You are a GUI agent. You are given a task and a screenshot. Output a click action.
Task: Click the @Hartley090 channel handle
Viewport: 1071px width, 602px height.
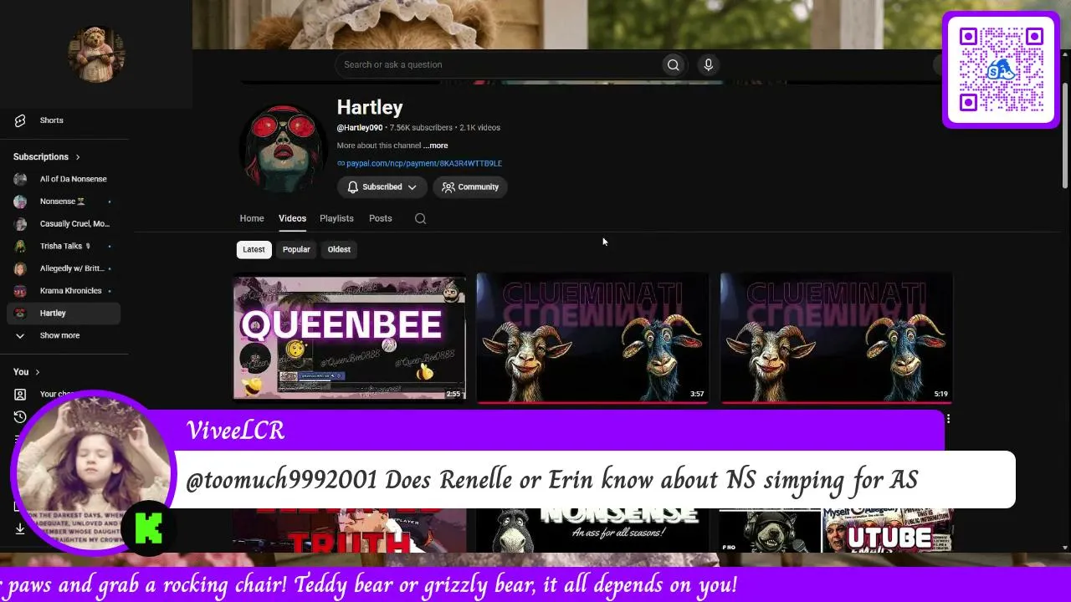click(x=360, y=128)
